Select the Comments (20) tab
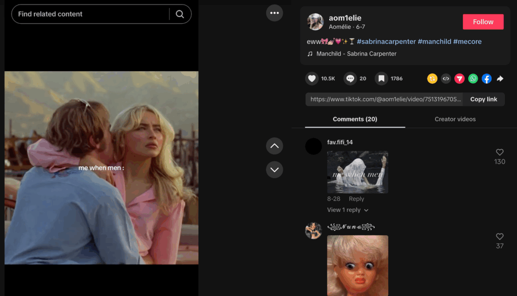Screen dimensions: 517x296 click(x=355, y=119)
